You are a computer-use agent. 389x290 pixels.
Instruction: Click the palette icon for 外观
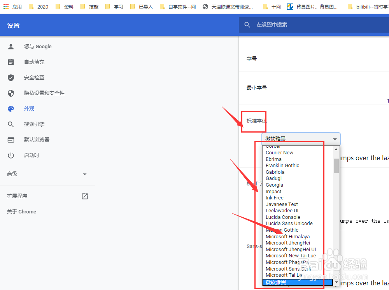click(x=11, y=108)
